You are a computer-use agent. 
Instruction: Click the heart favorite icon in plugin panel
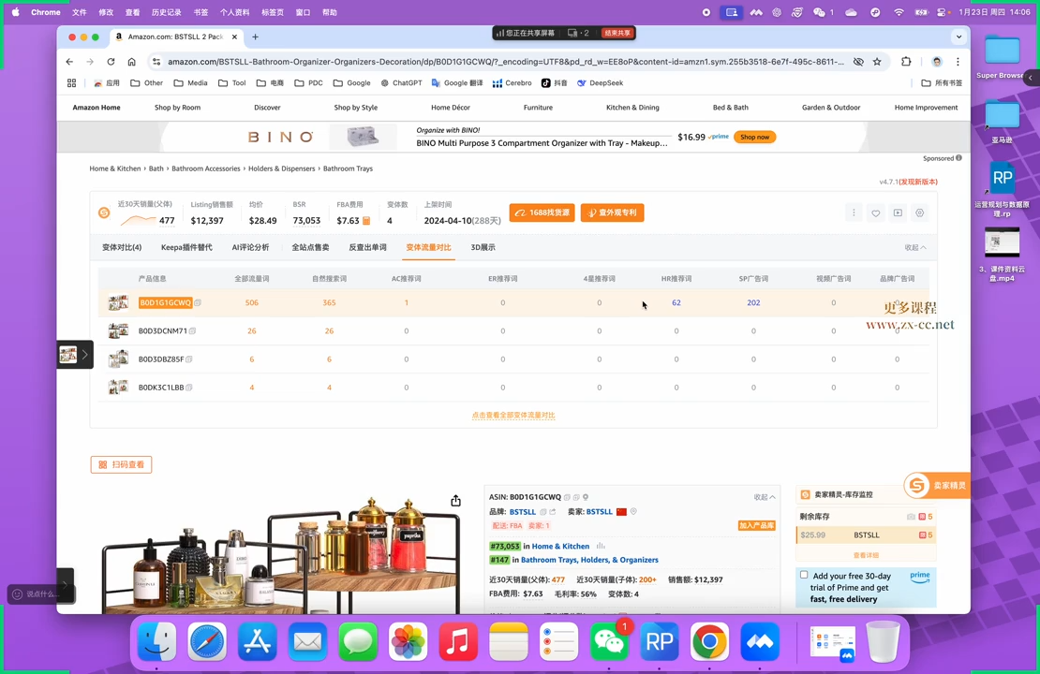tap(876, 213)
